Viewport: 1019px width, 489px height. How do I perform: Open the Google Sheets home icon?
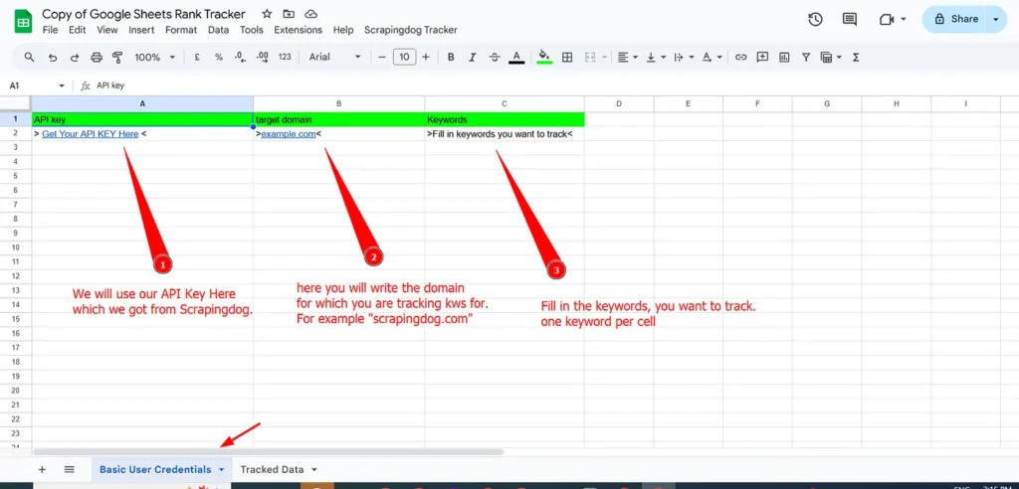point(24,21)
